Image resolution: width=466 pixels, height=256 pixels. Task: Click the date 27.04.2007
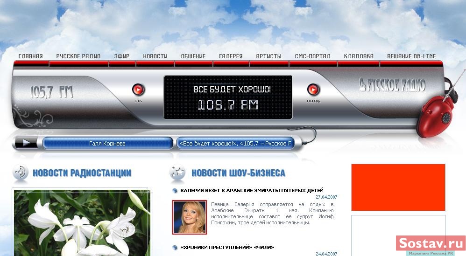click(x=326, y=197)
